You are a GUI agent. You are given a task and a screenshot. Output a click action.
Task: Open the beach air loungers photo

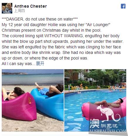33,100
